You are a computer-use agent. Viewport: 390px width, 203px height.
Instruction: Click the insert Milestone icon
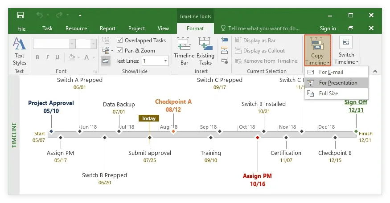tap(224, 61)
